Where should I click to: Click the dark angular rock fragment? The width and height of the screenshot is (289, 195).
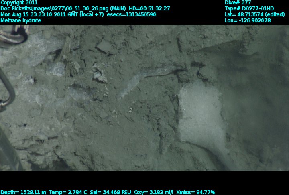pos(104,46)
